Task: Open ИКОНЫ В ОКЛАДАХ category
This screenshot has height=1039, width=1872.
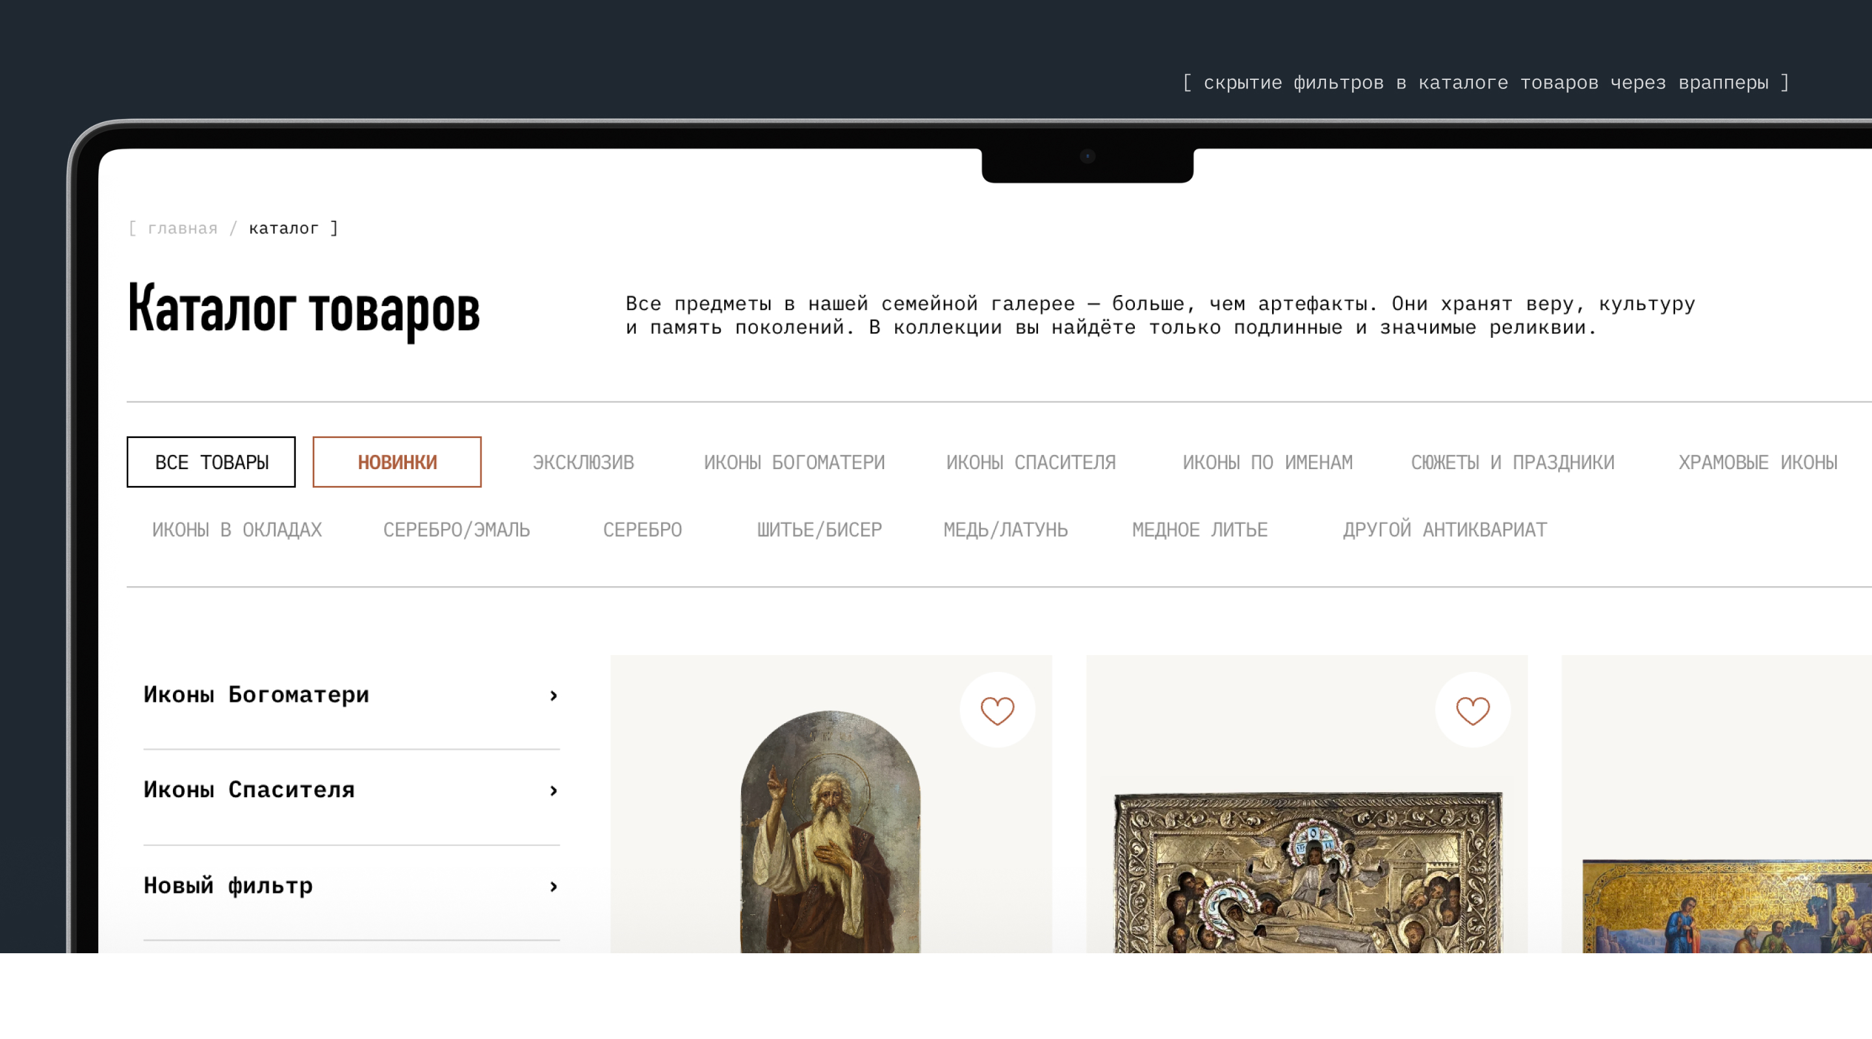Action: pyautogui.click(x=237, y=530)
